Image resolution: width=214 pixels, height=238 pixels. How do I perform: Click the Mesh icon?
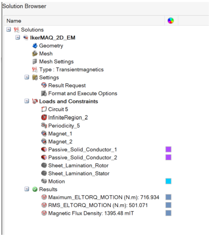(x=35, y=53)
